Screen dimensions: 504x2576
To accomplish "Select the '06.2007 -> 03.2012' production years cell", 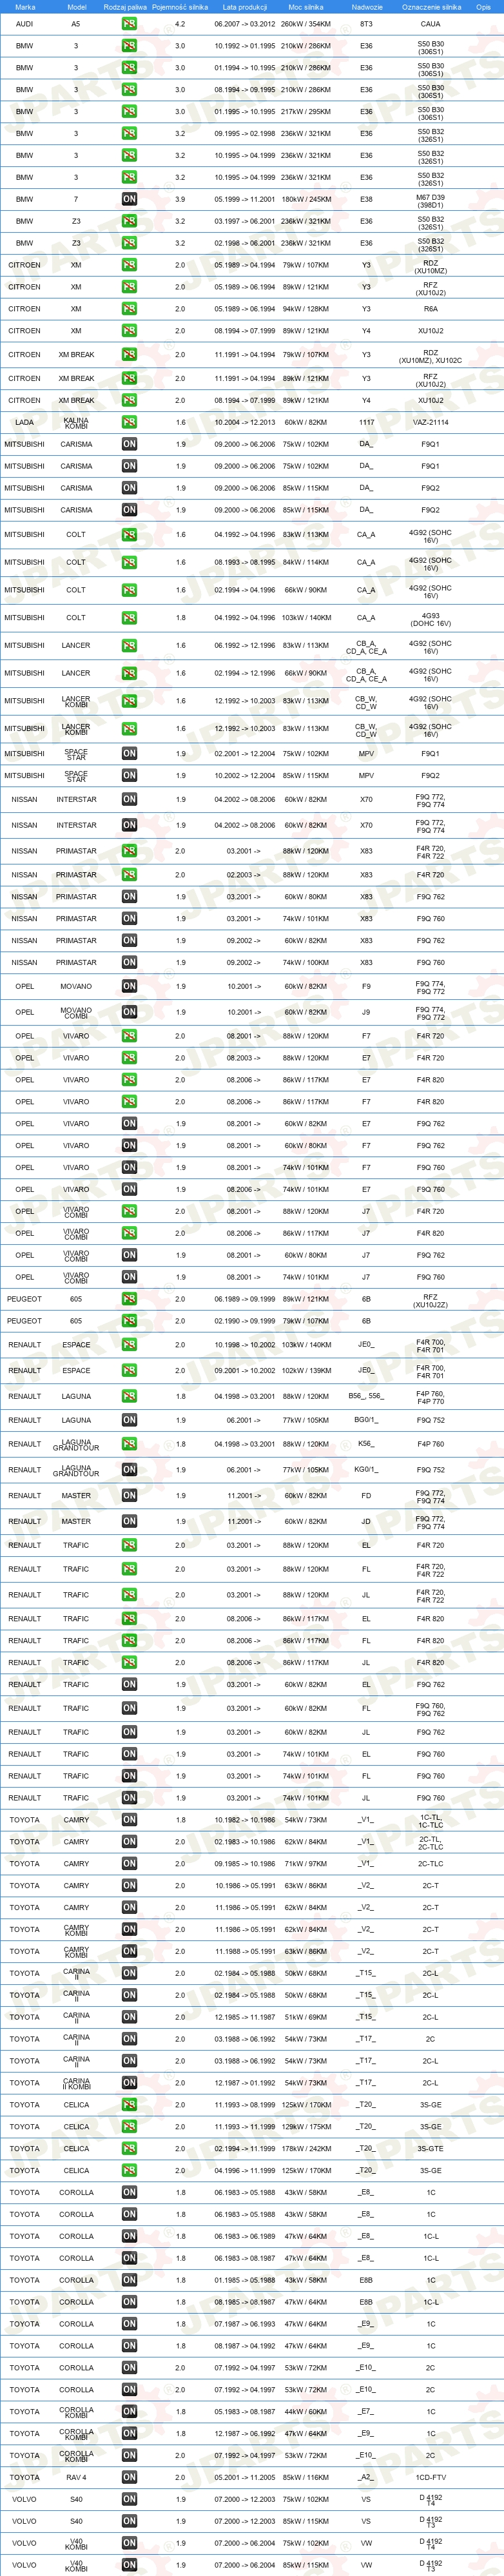I will coord(244,24).
